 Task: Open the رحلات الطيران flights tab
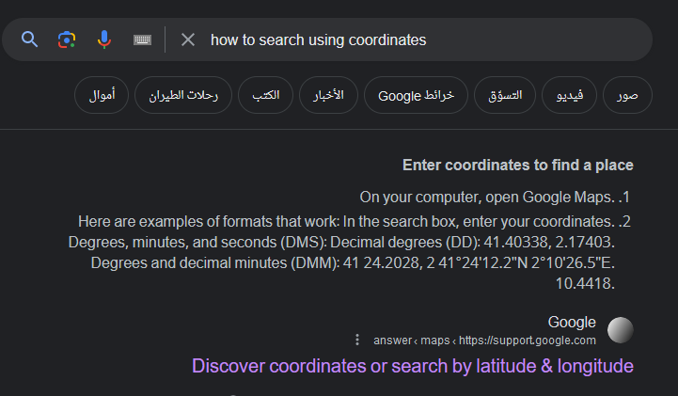coord(183,95)
